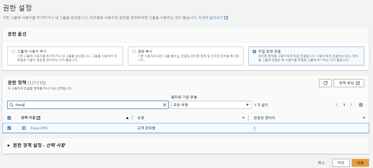Image resolution: width=373 pixels, height=168 pixels.
Task: Open the 모든 유형 filter dropdown
Action: pos(211,105)
